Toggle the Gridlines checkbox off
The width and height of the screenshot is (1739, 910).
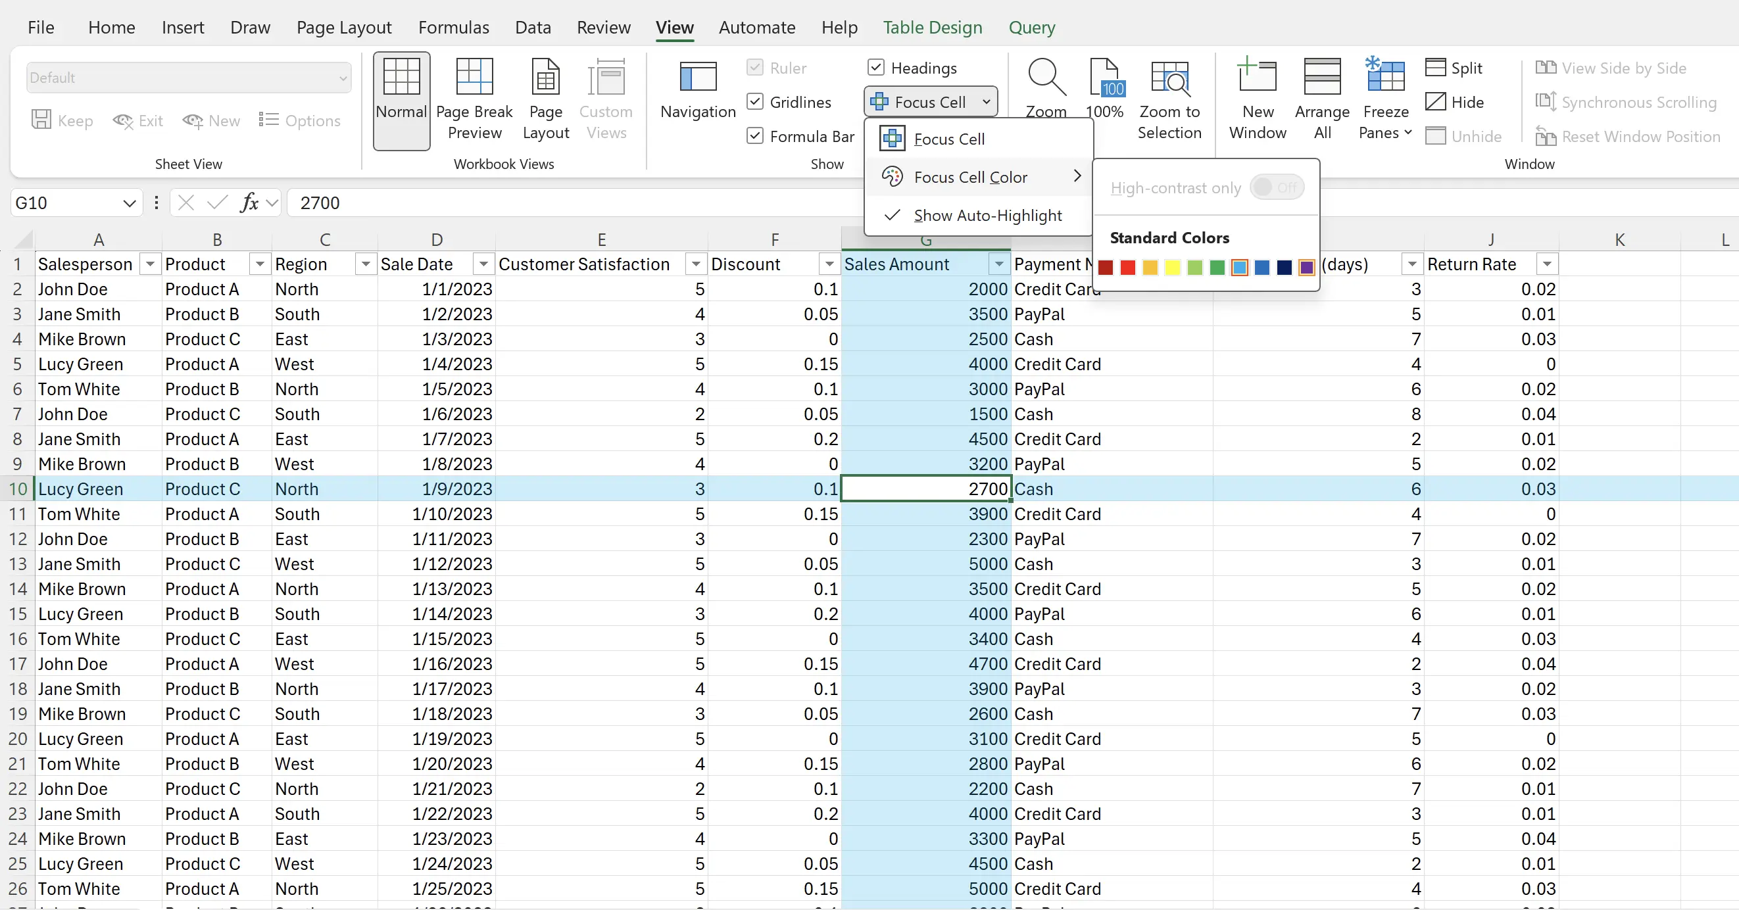point(754,101)
